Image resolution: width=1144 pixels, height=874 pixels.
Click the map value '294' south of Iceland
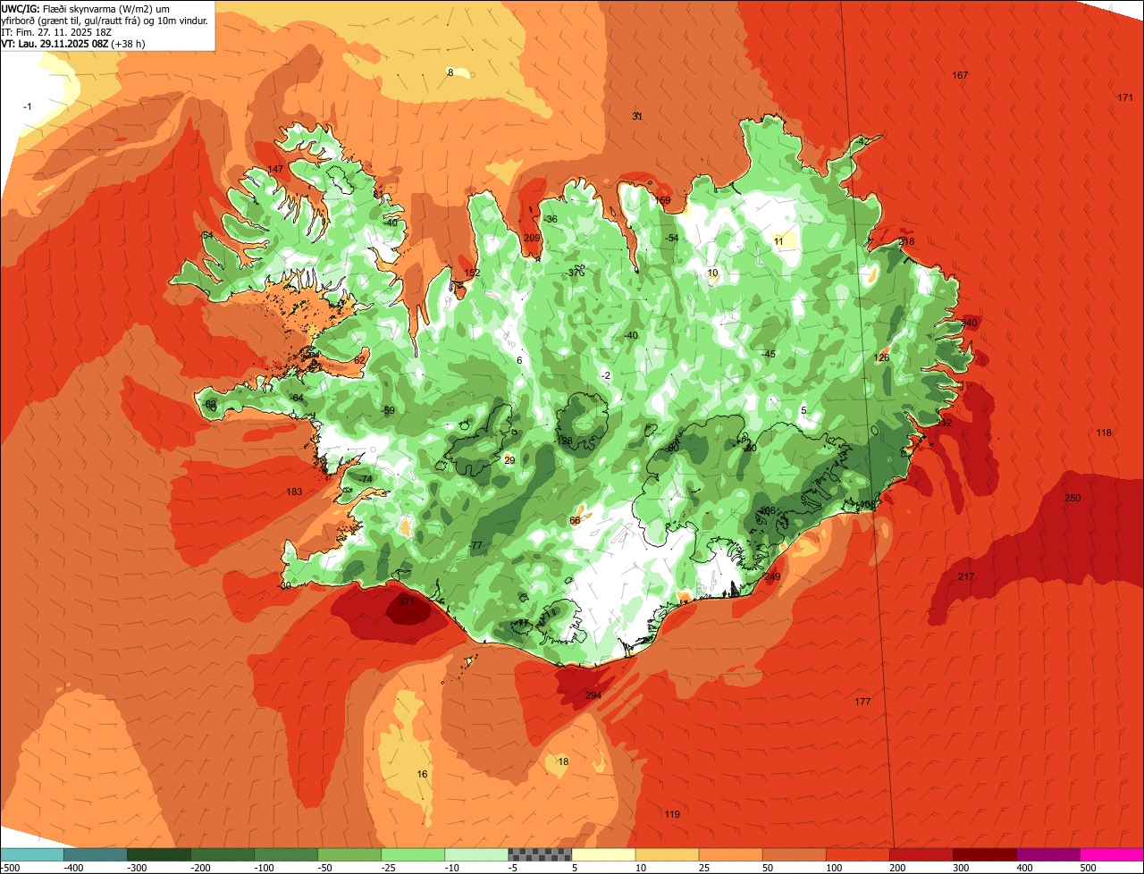(x=593, y=695)
